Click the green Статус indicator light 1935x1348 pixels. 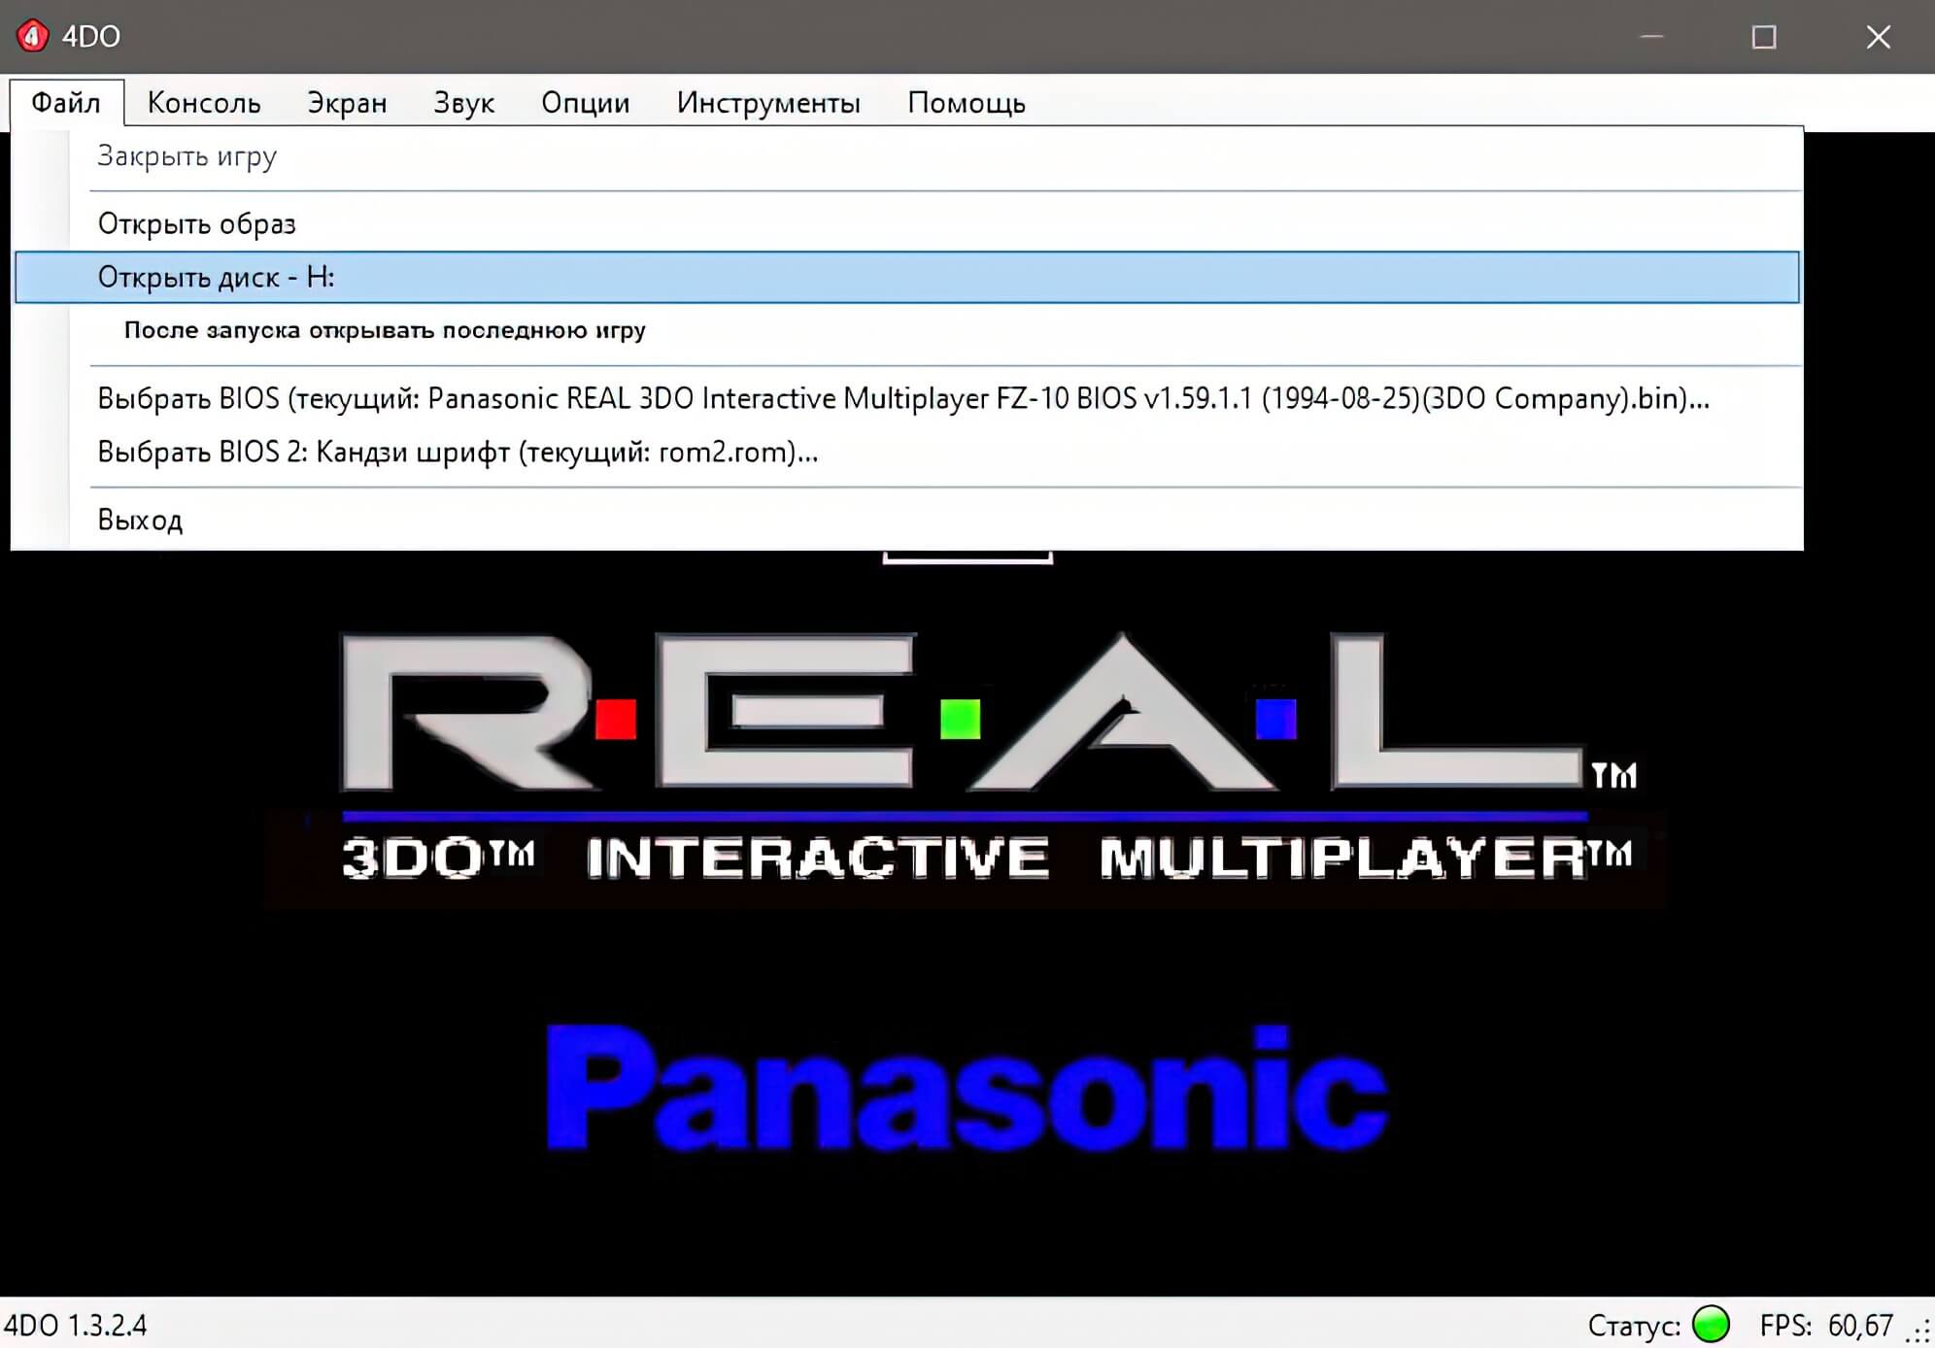(1711, 1324)
